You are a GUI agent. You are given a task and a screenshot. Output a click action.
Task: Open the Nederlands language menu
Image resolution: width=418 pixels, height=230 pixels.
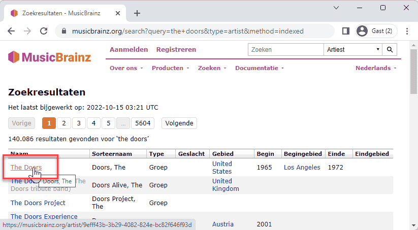click(376, 68)
